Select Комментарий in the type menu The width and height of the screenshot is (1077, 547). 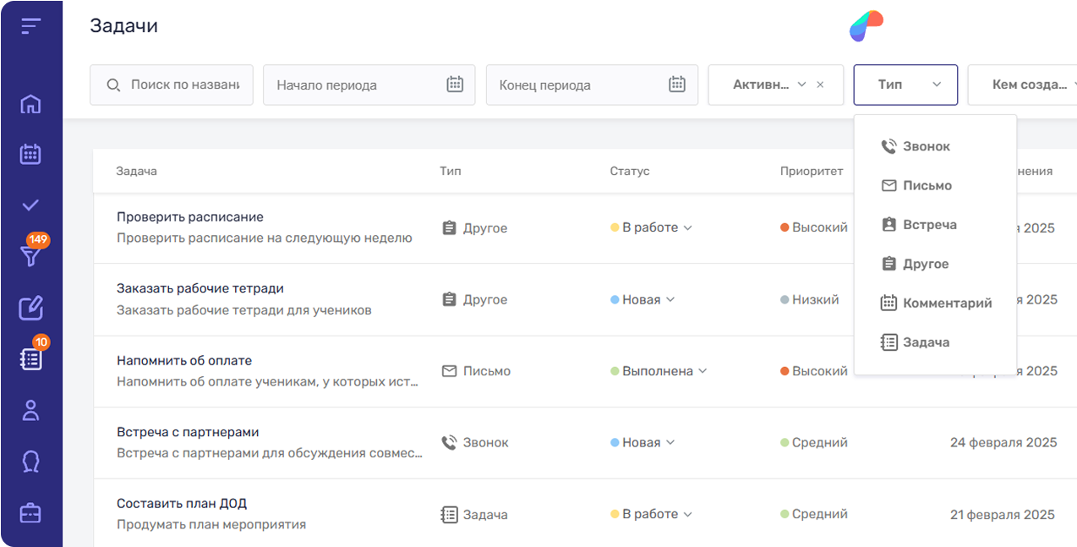click(x=947, y=303)
